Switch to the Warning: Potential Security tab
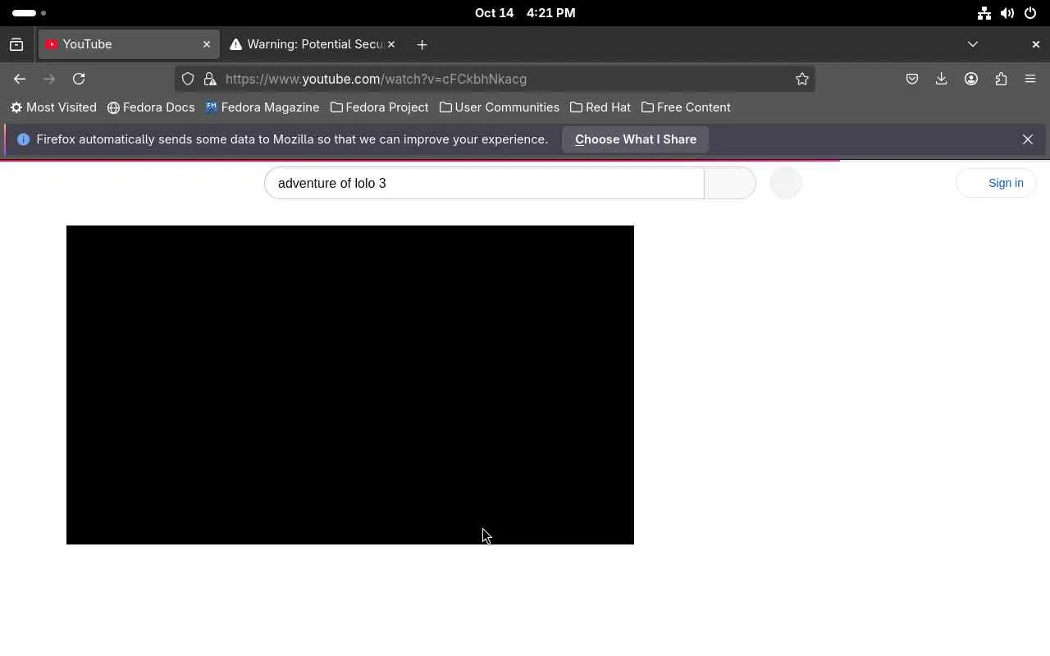 pyautogui.click(x=313, y=44)
